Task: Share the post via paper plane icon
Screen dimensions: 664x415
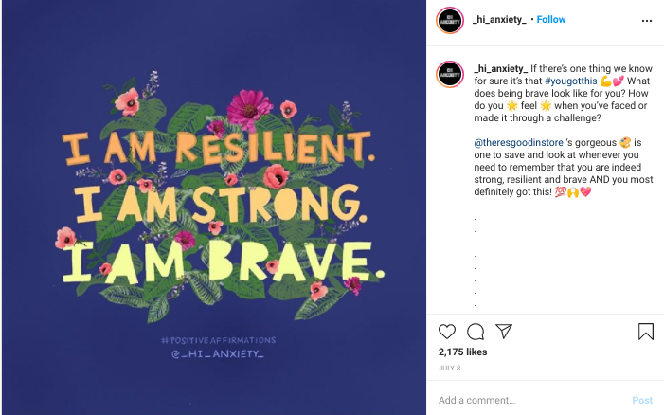Action: coord(504,331)
